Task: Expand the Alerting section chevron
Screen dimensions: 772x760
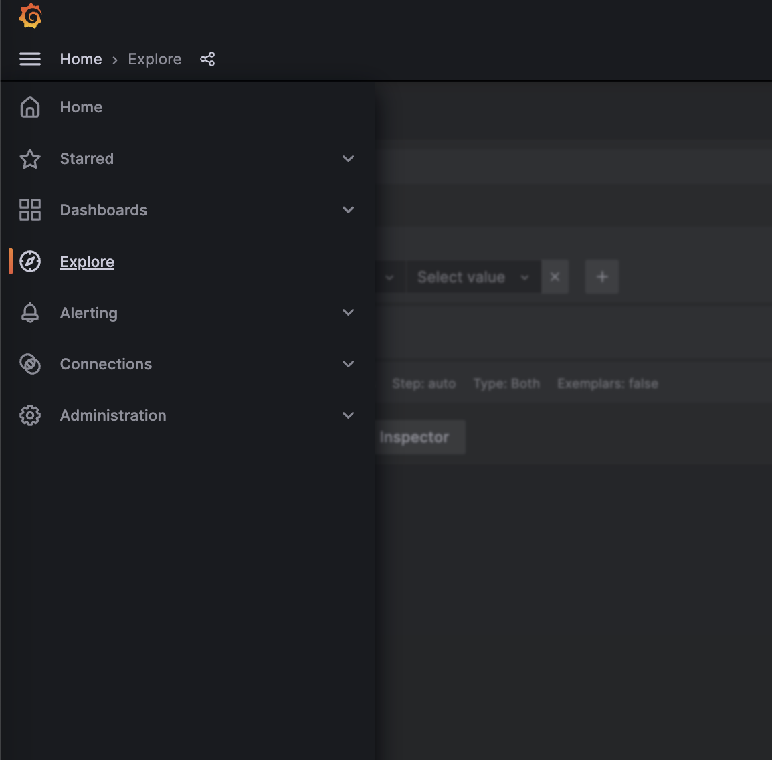Action: pos(348,312)
